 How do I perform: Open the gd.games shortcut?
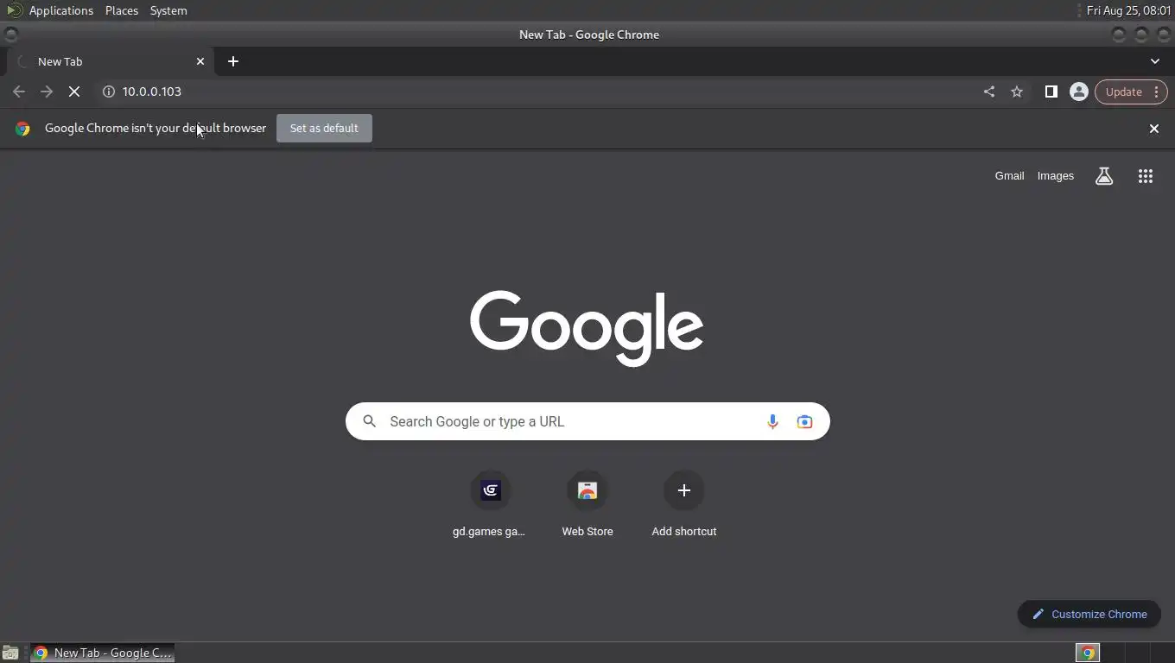490,505
